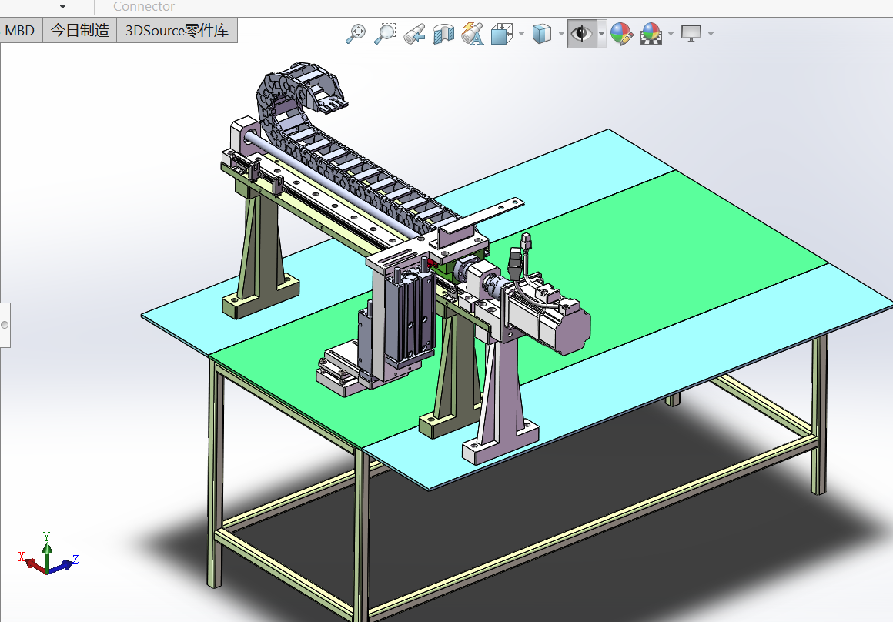
Task: Click the blue Z axis of the triad
Action: 64,564
